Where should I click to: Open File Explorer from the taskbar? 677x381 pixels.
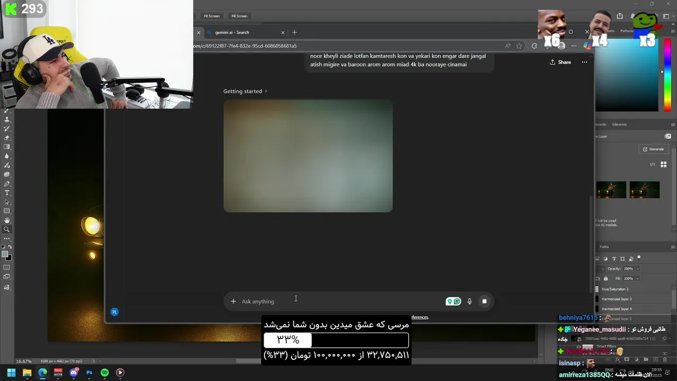point(27,373)
